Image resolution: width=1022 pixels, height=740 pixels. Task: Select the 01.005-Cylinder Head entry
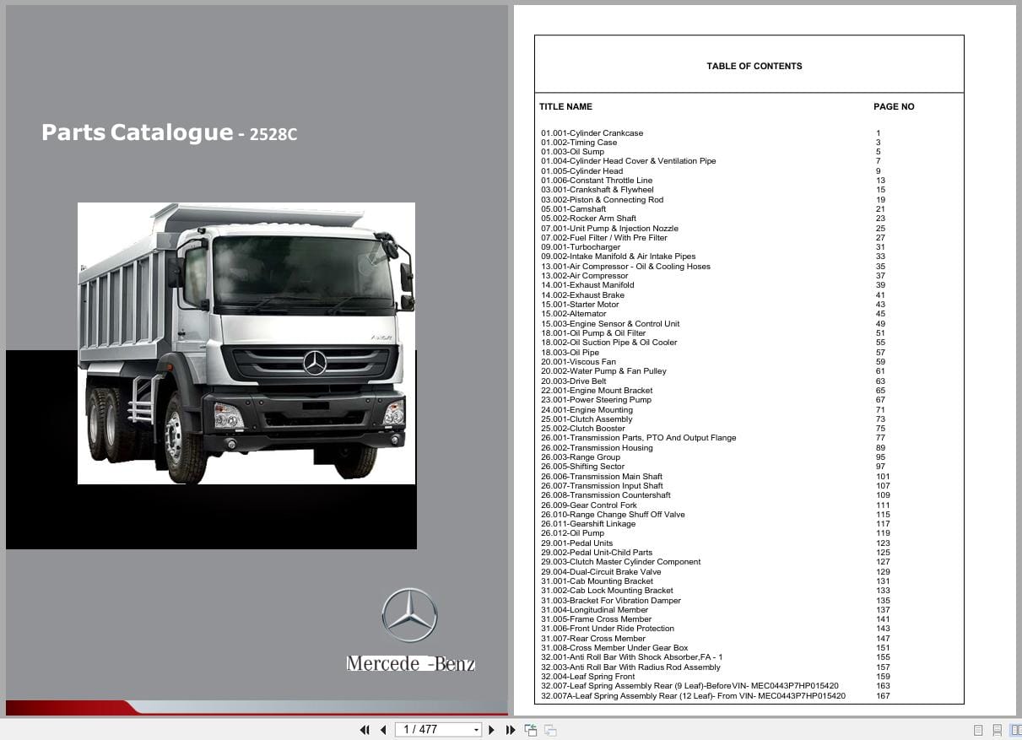581,171
